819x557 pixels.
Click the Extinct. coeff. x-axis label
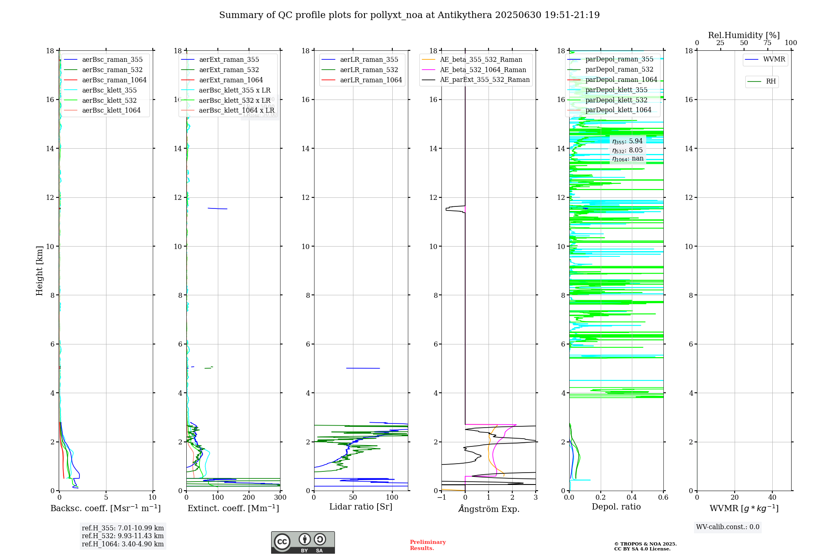click(x=233, y=508)
